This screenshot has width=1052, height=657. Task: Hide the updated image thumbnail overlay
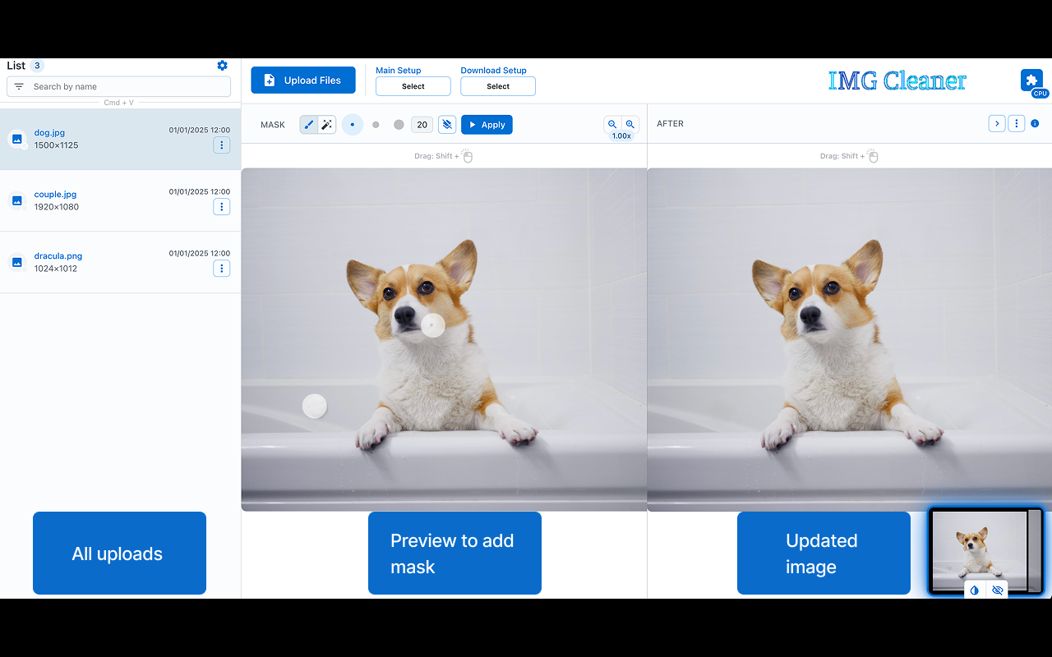(997, 590)
